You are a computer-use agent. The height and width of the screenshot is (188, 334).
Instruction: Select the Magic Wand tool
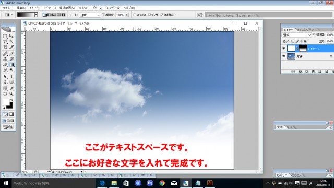(x=11, y=42)
